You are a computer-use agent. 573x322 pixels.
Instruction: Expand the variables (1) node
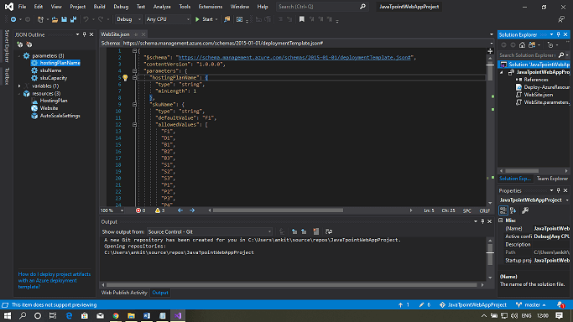(19, 86)
